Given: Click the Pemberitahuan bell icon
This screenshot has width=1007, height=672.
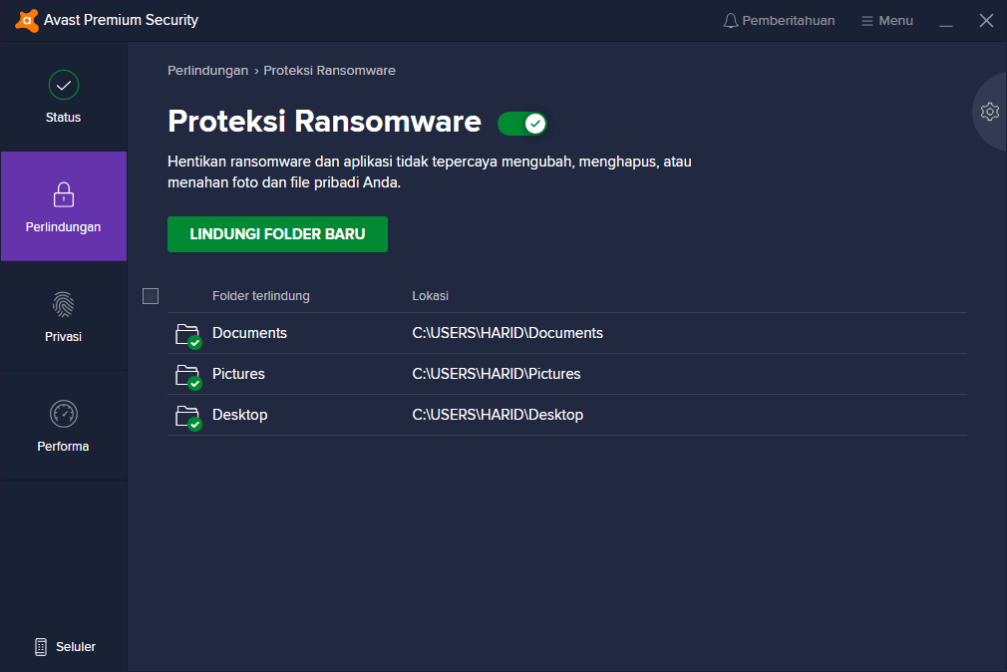Looking at the screenshot, I should [x=731, y=21].
